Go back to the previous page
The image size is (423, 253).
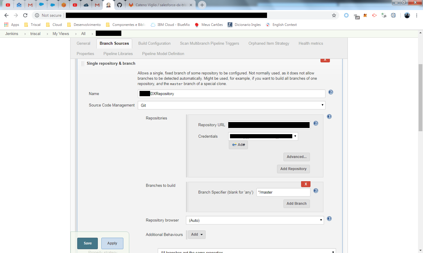(x=6, y=15)
